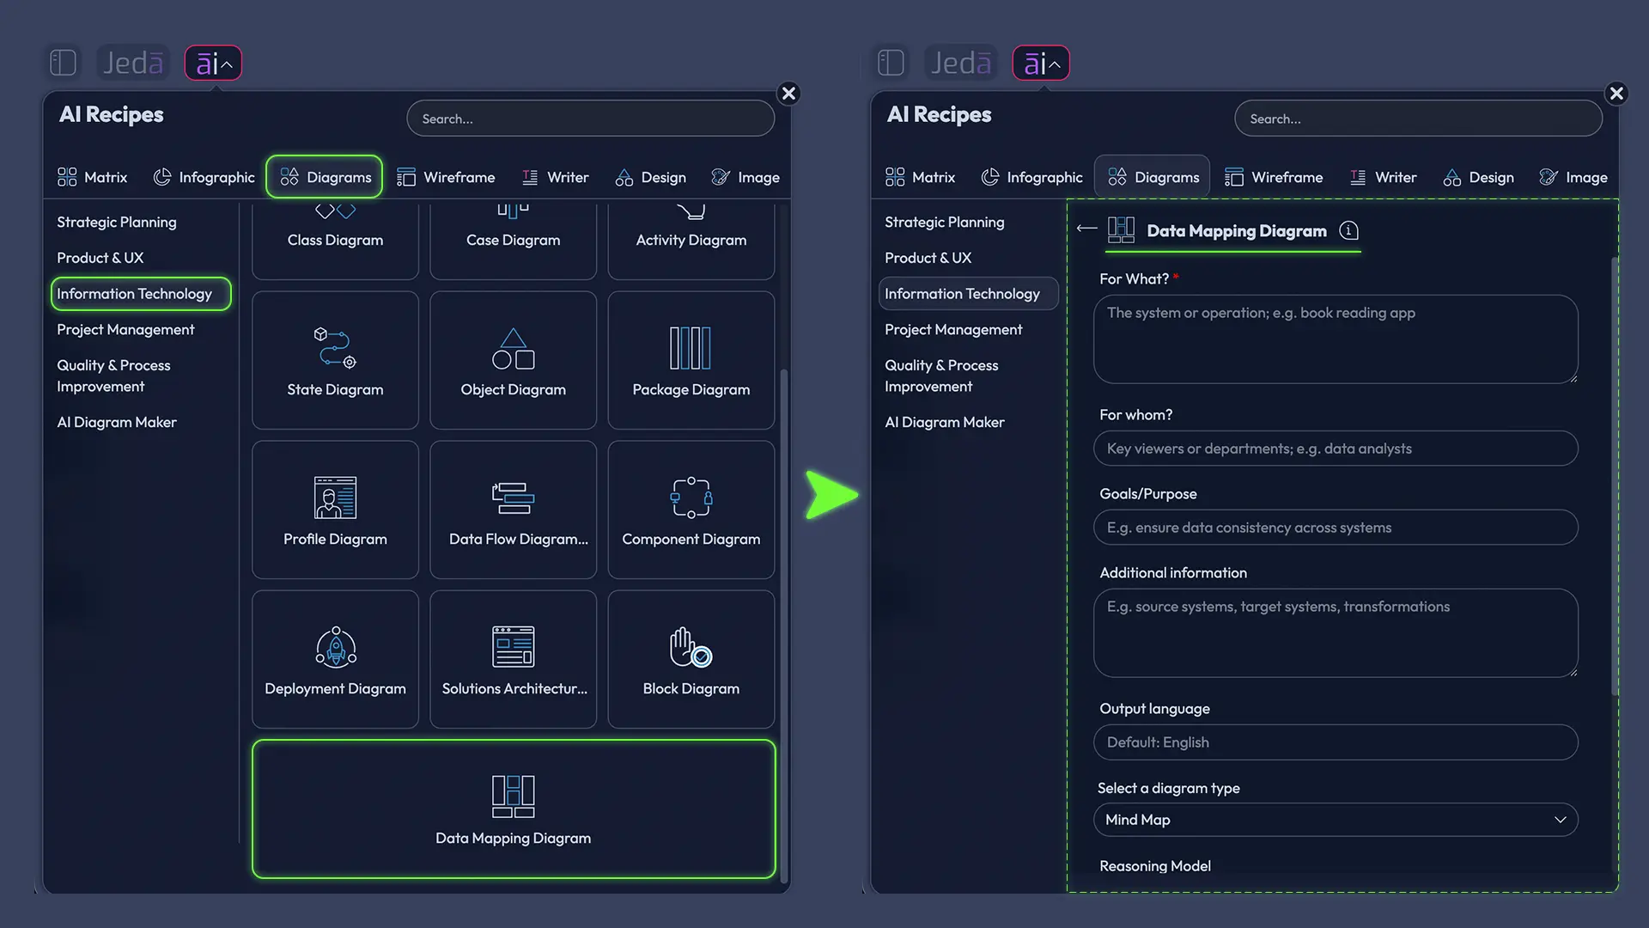Viewport: 1649px width, 928px height.
Task: Open the Design tab in left window
Action: coord(651,177)
